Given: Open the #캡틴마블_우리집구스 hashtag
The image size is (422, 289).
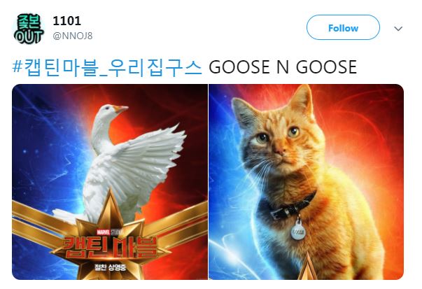Looking at the screenshot, I should click(107, 67).
